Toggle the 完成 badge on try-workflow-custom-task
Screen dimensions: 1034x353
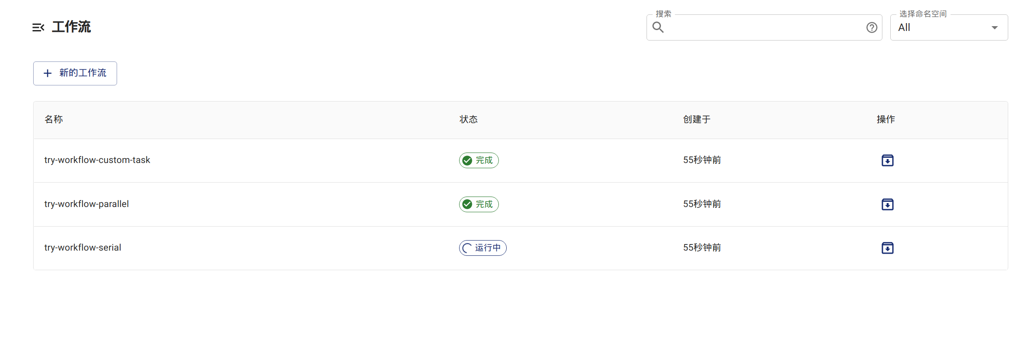(x=478, y=160)
